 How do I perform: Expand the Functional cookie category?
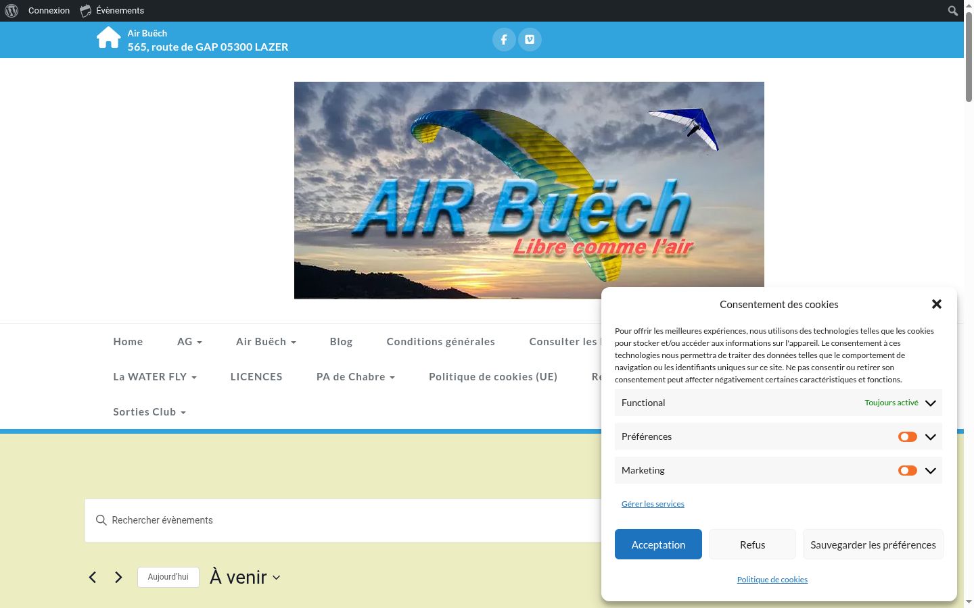(x=931, y=403)
